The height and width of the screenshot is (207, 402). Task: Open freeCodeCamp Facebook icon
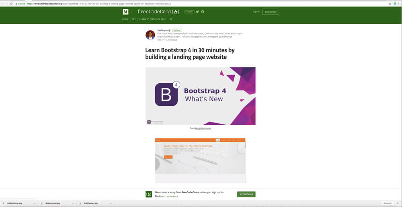click(203, 12)
